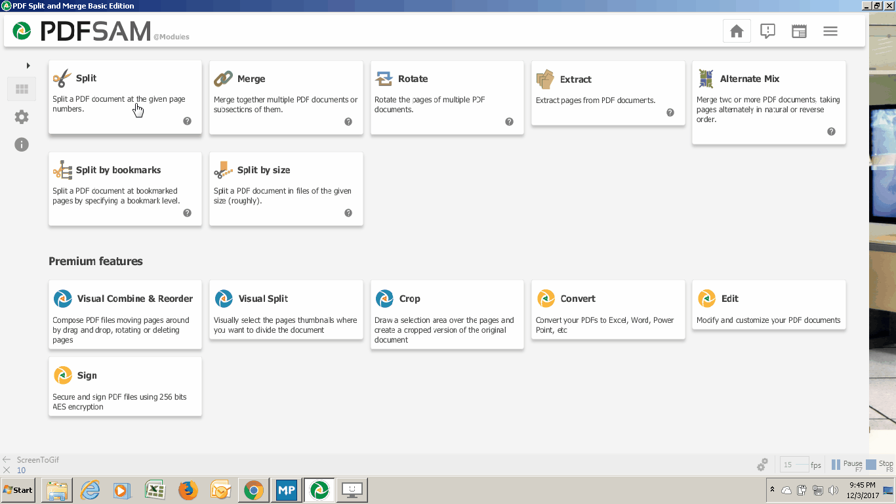Screen dimensions: 896x504
Task: Click the Rotate module arrows icon
Action: tap(384, 79)
